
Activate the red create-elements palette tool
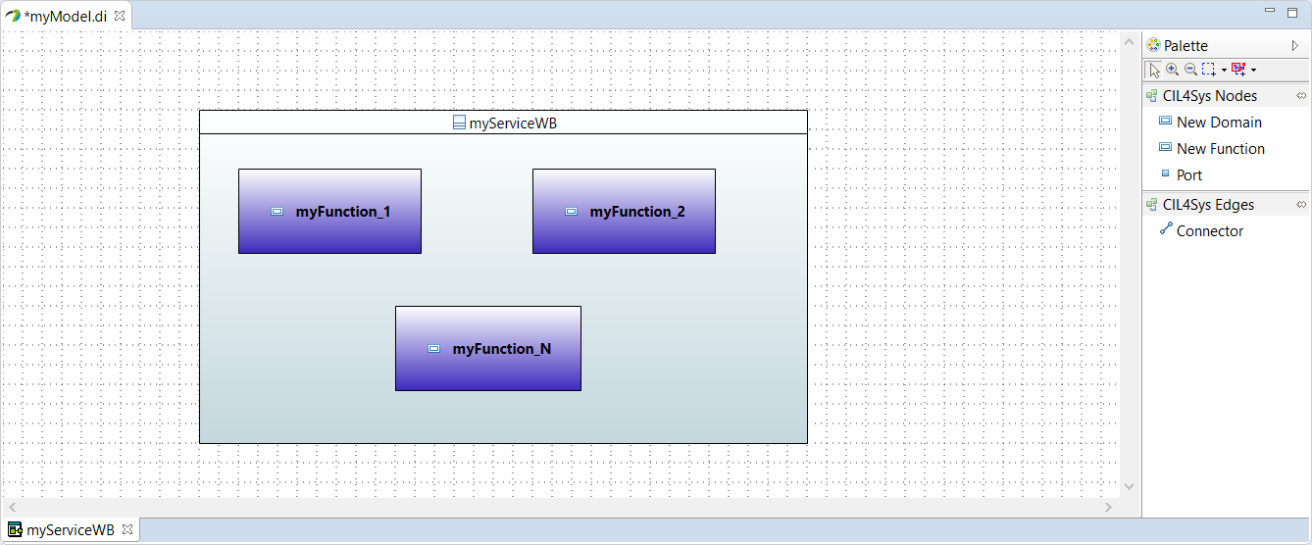[x=1238, y=70]
